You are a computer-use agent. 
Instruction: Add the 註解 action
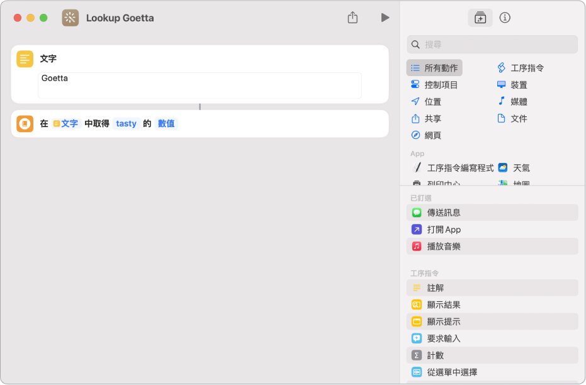[x=492, y=288]
